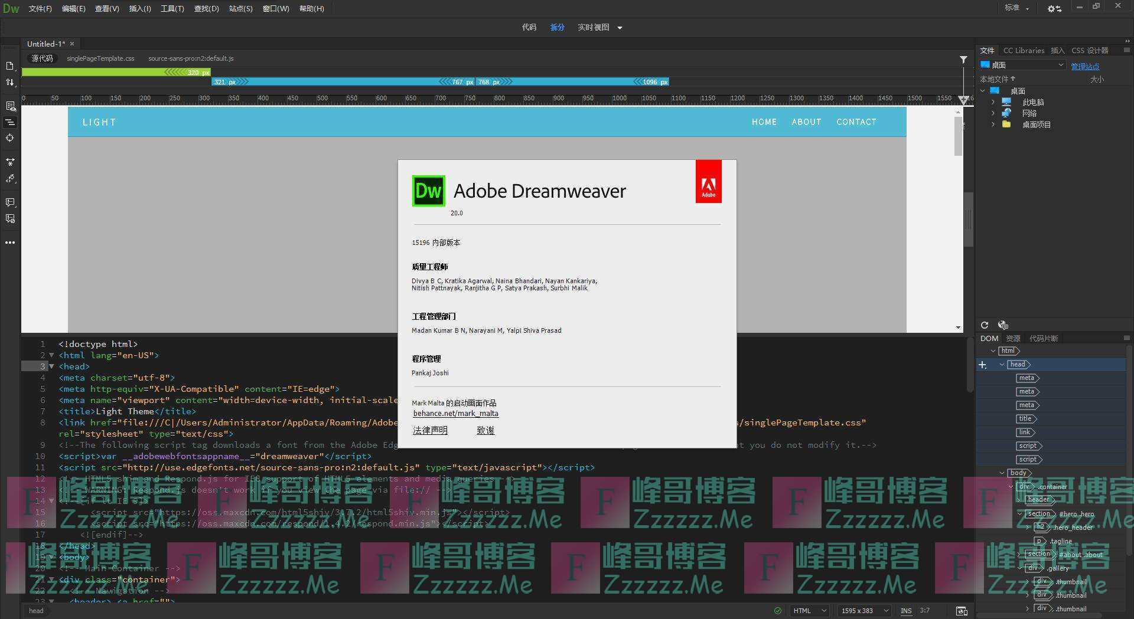Close the Untitled-1 document tab
The image size is (1134, 619).
coord(72,44)
